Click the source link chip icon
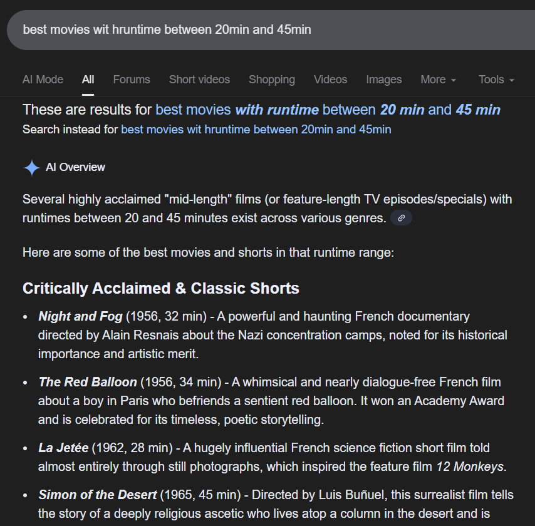535x526 pixels. pos(401,218)
